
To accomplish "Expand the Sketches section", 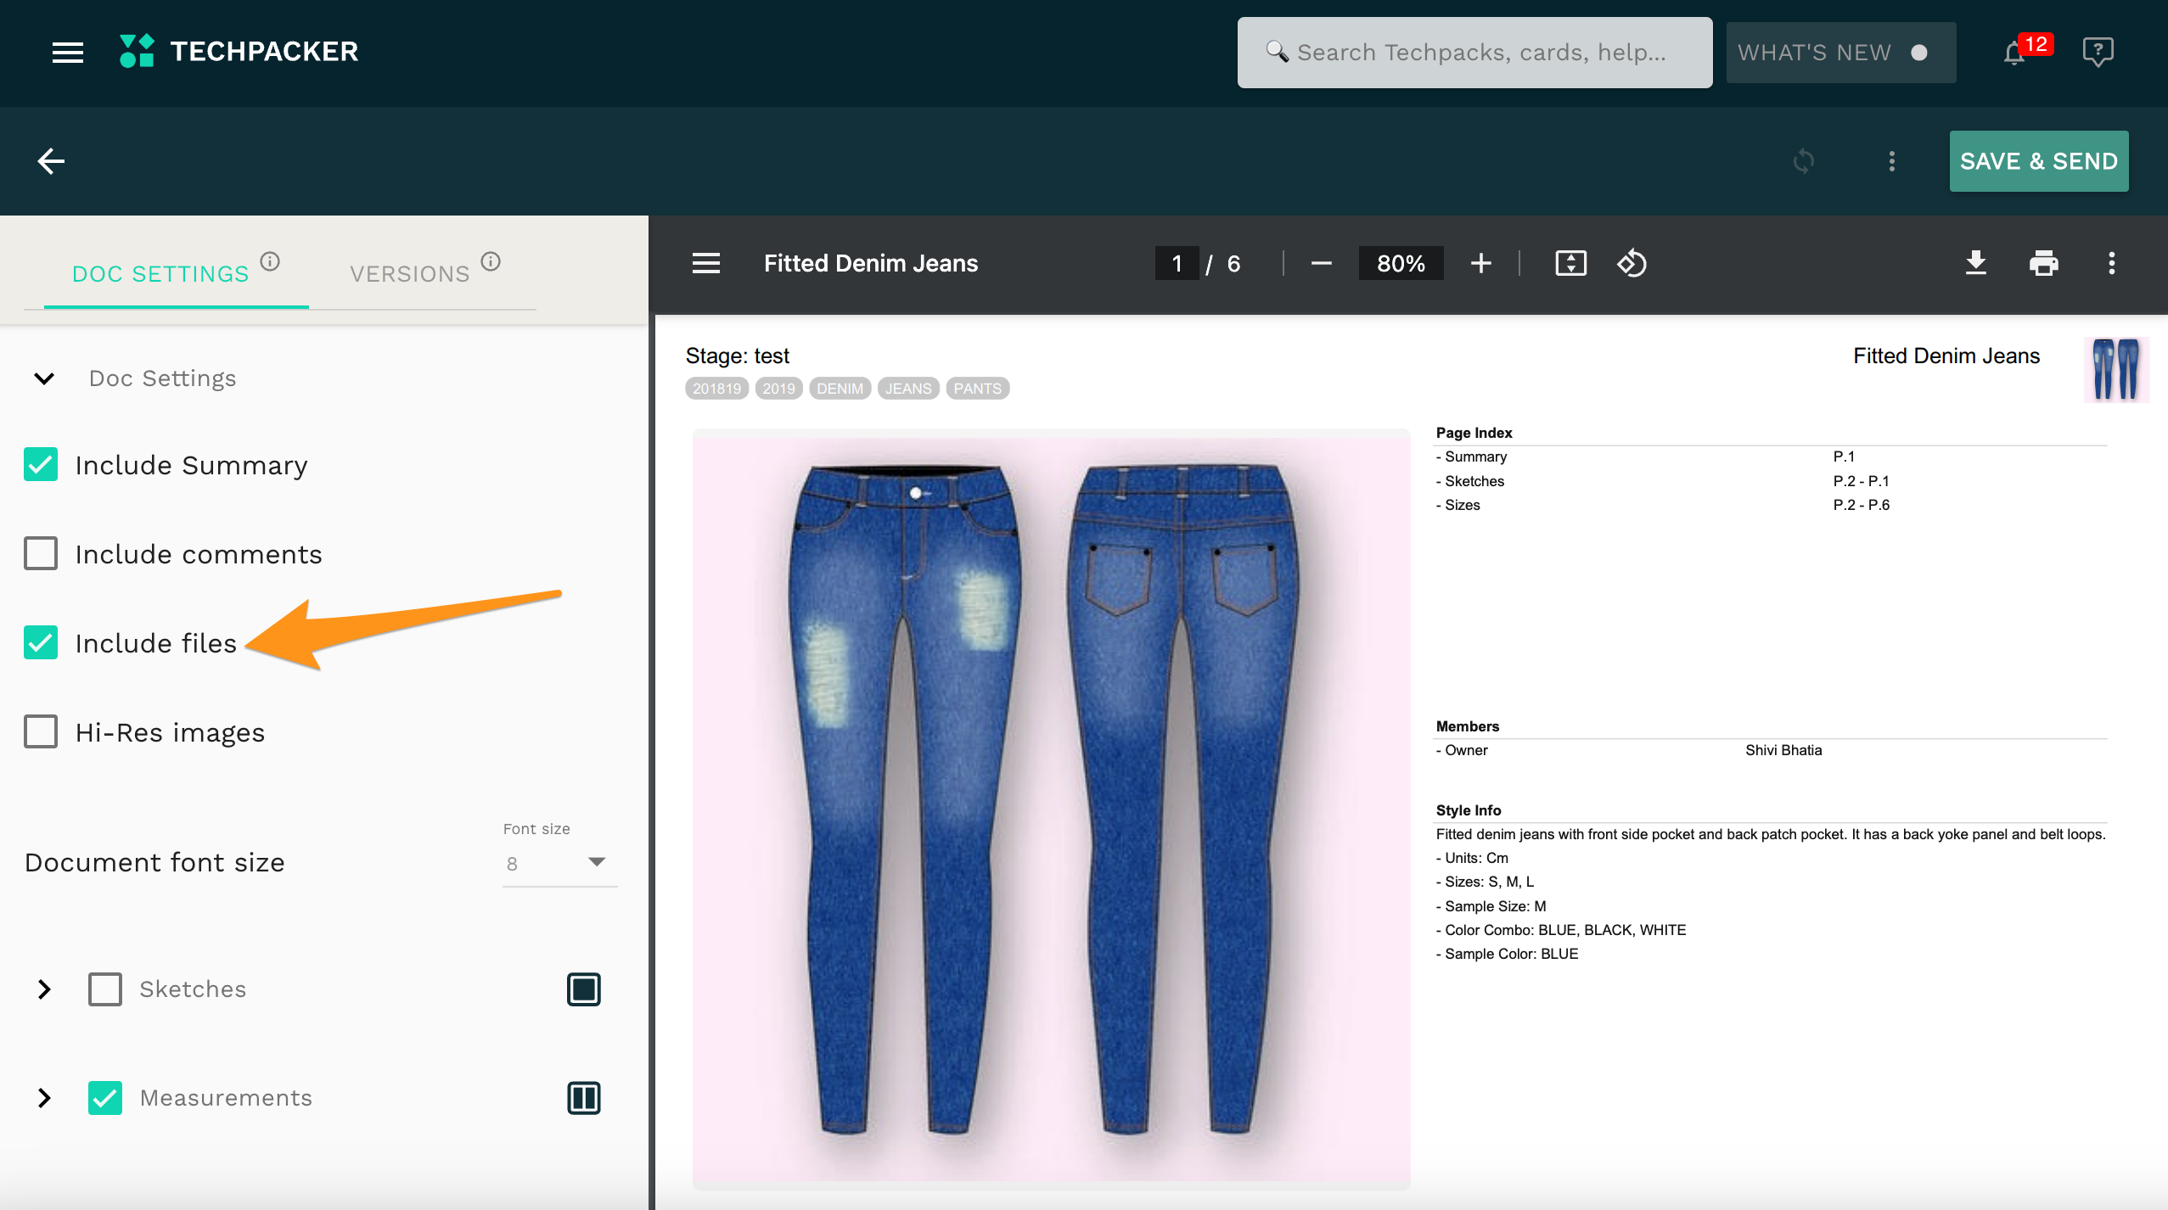I will click(44, 989).
